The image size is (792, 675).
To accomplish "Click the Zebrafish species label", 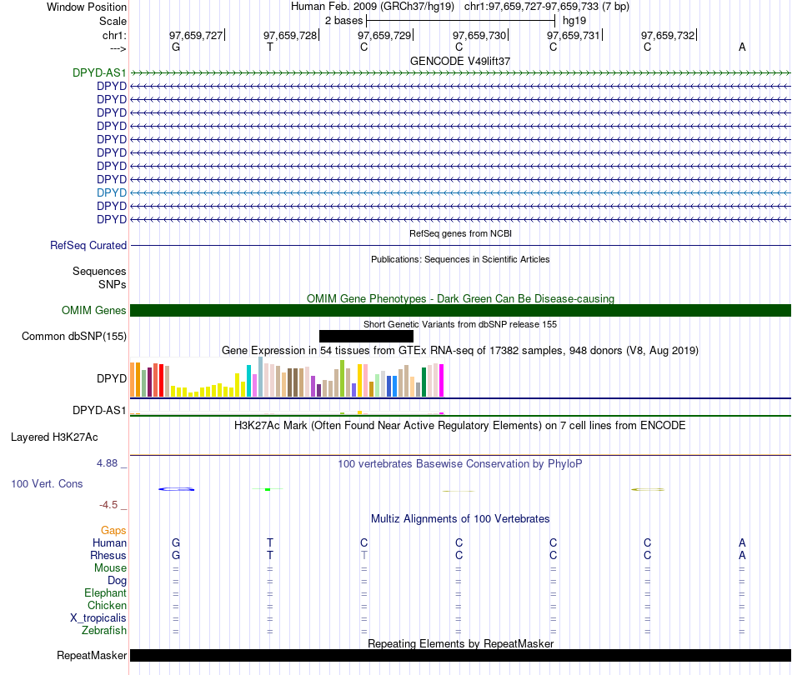I will 104,631.
